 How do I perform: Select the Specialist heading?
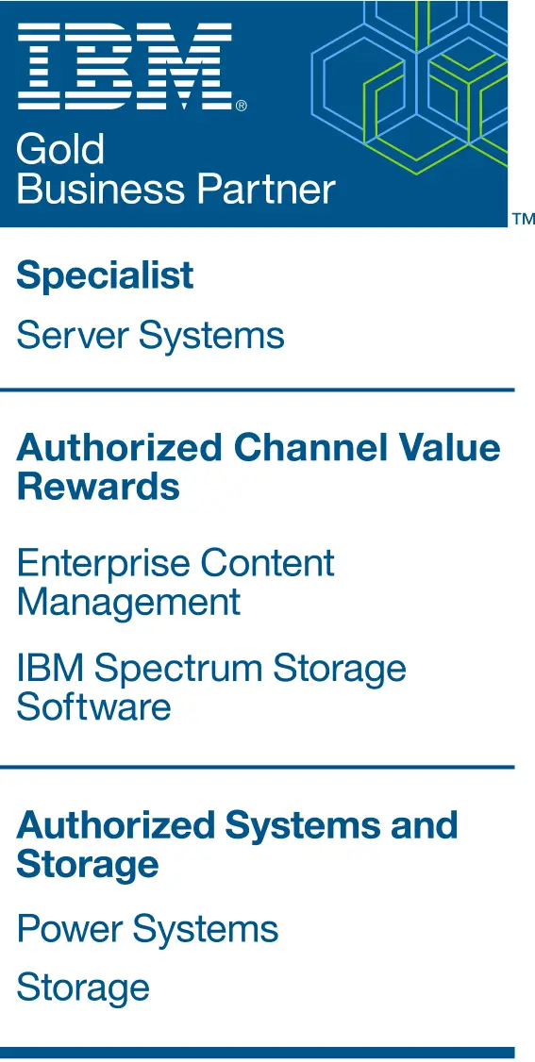[x=105, y=275]
